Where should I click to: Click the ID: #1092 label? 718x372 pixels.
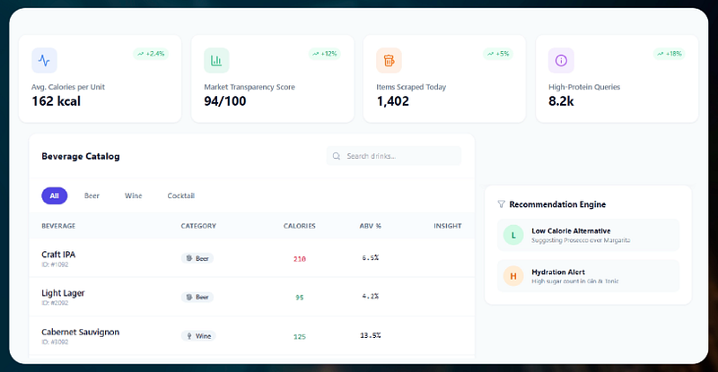[x=55, y=264]
